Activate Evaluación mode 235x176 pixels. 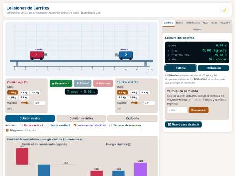[x=214, y=68]
